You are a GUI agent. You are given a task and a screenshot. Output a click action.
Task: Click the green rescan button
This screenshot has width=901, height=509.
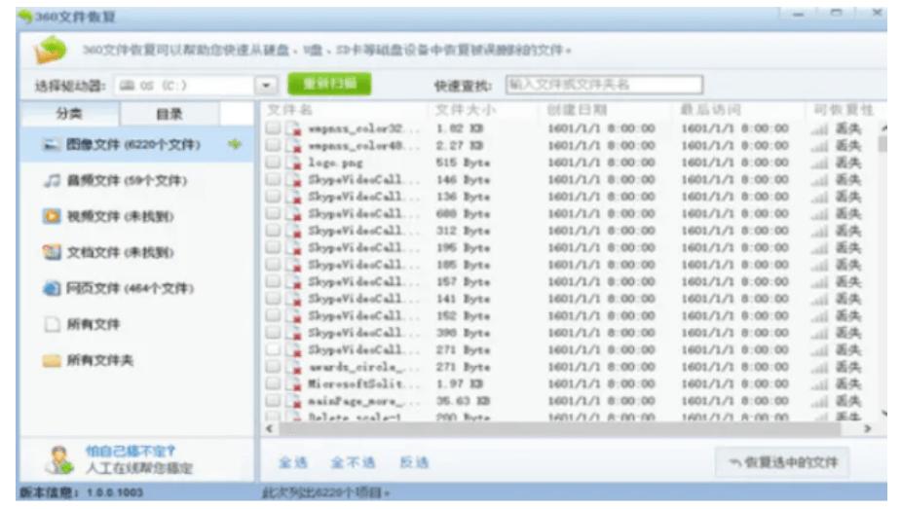(x=329, y=84)
